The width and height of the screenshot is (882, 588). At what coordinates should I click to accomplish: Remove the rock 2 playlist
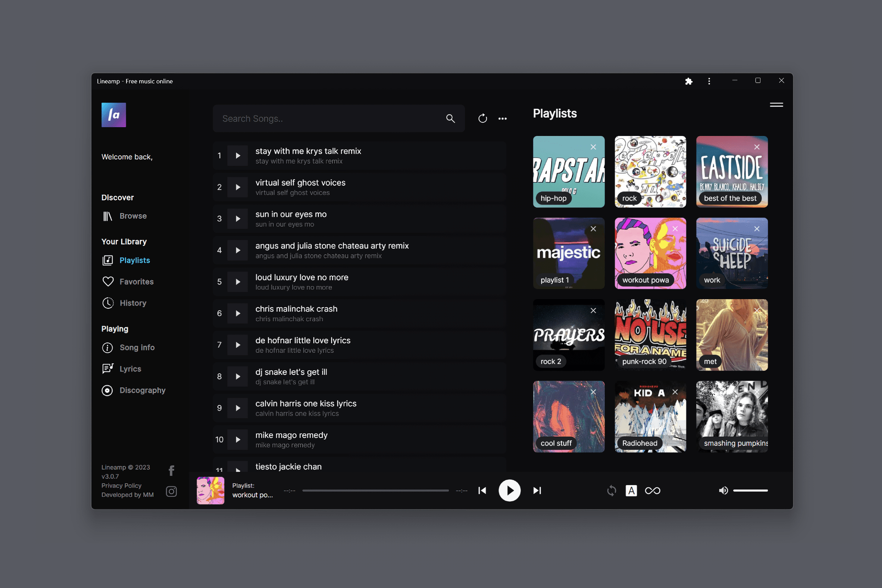coord(594,311)
